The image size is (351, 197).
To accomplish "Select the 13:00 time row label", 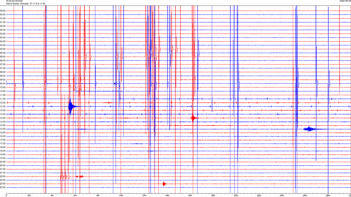I will 3,110.
